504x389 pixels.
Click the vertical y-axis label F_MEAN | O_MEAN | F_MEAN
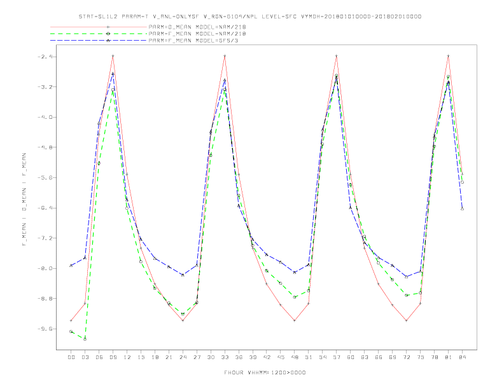click(x=24, y=200)
